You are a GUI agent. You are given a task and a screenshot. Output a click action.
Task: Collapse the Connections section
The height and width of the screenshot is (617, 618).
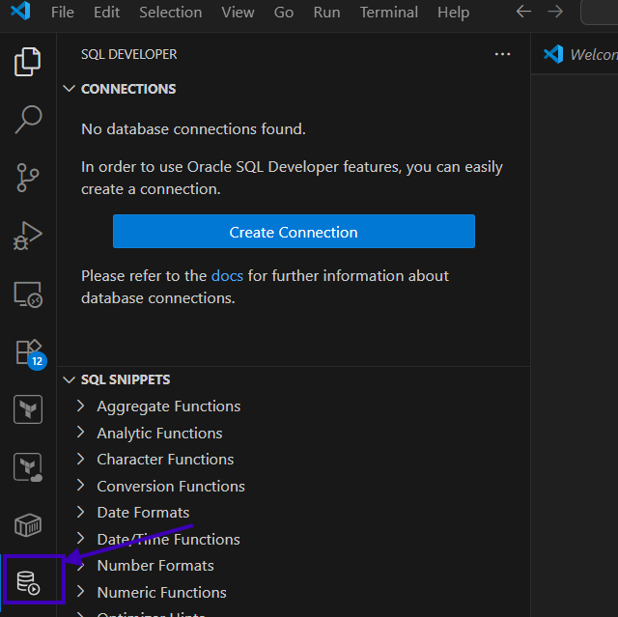coord(69,89)
